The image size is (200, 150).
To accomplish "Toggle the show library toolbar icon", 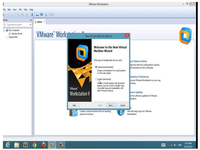I will click(x=33, y=15).
